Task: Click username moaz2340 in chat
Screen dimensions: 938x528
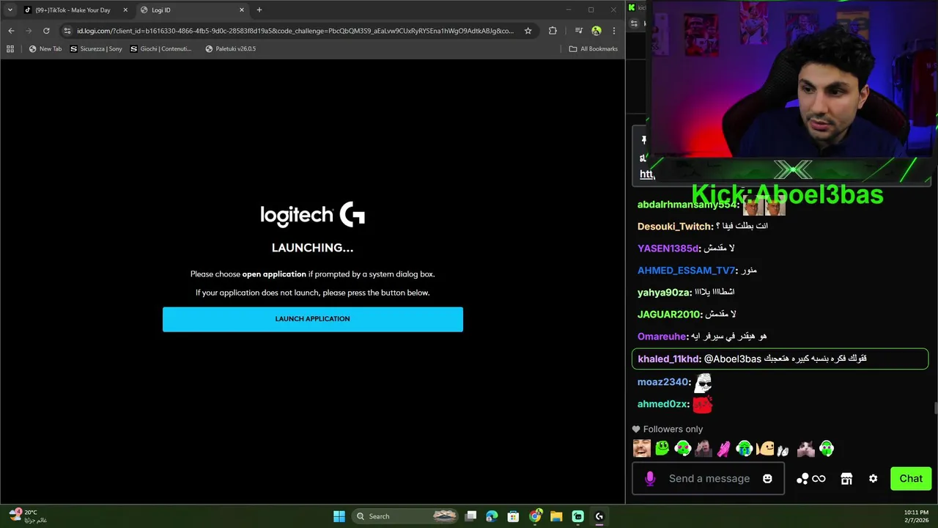Action: point(663,382)
